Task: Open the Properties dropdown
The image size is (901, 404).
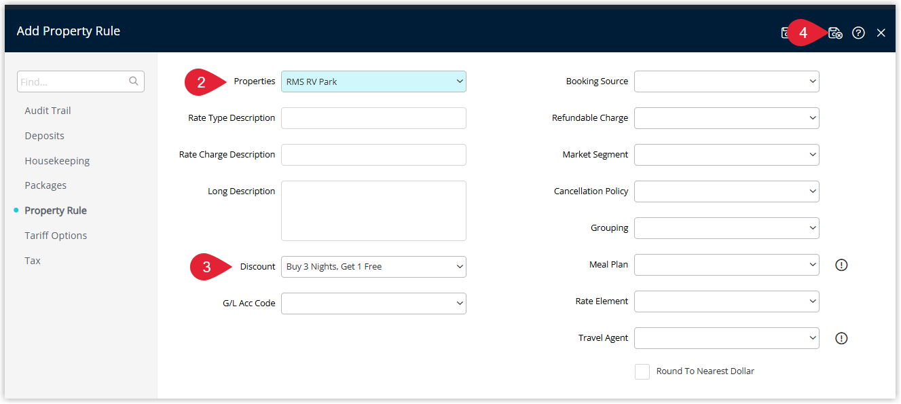Action: (x=373, y=81)
